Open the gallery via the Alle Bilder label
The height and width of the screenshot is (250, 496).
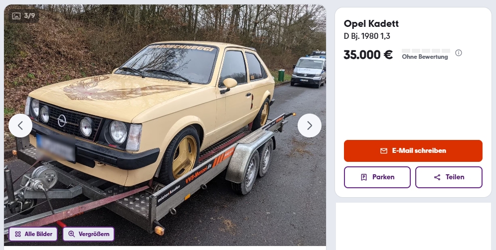click(x=38, y=234)
